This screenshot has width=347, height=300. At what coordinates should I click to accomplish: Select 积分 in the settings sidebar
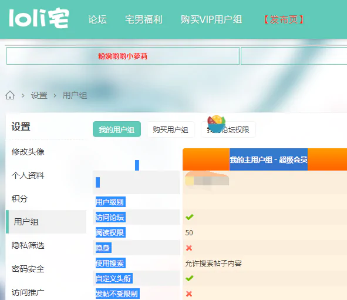[20, 199]
